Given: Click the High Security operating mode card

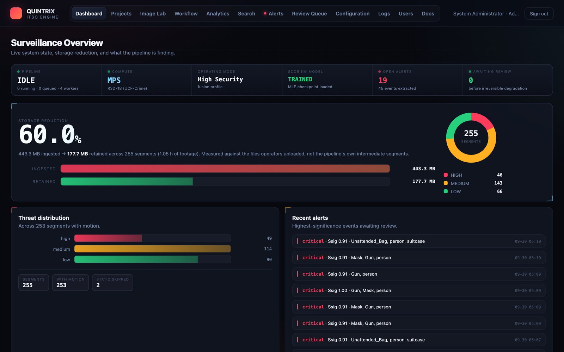Looking at the screenshot, I should (x=237, y=80).
